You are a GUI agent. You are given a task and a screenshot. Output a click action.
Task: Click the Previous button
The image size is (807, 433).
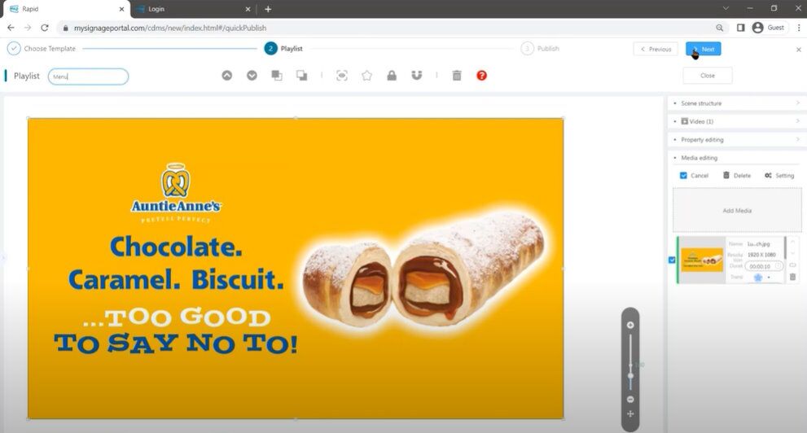(656, 49)
